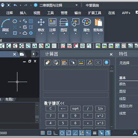
Task: Toggle polar tracking circle icon in status bar
Action: 62,133
